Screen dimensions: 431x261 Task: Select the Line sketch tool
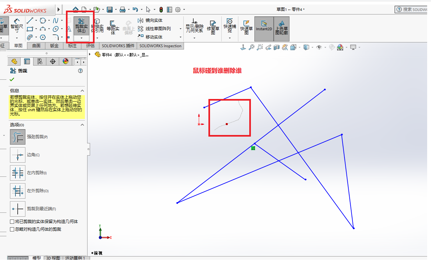click(x=30, y=21)
